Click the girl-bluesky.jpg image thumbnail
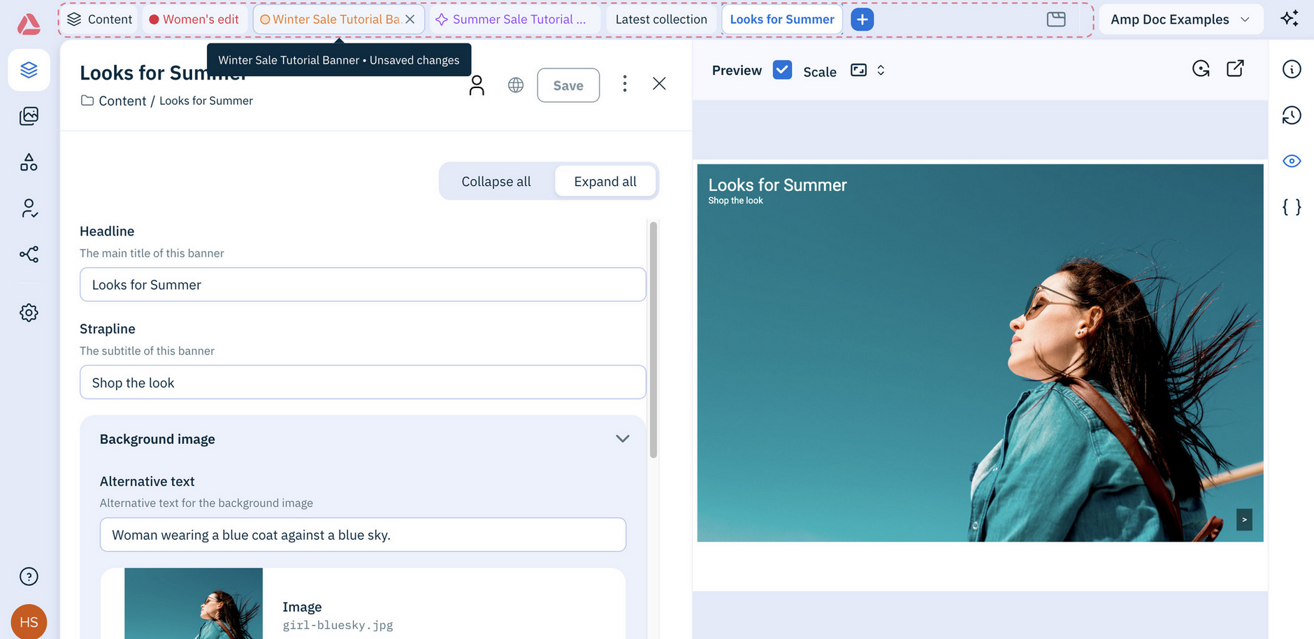 (194, 603)
